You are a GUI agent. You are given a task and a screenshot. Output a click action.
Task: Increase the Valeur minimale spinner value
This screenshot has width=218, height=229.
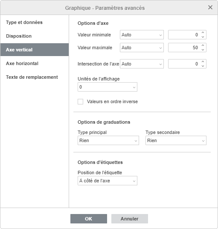click(x=203, y=33)
